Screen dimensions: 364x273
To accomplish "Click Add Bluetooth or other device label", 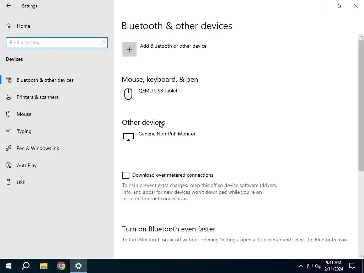I will 173,46.
